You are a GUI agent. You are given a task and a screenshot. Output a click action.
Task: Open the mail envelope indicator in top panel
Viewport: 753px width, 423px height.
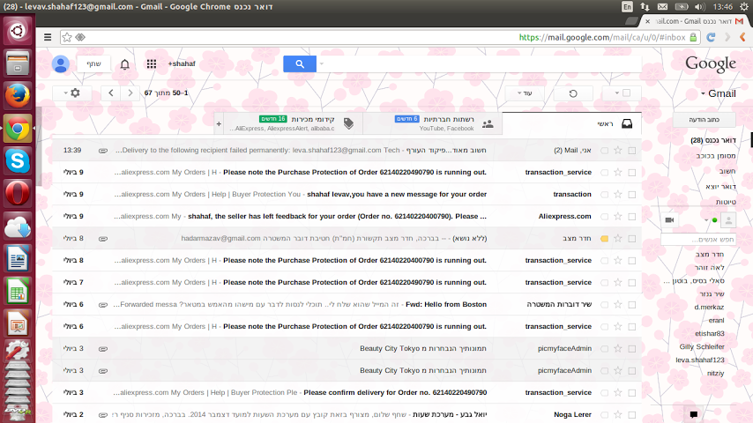(x=663, y=7)
